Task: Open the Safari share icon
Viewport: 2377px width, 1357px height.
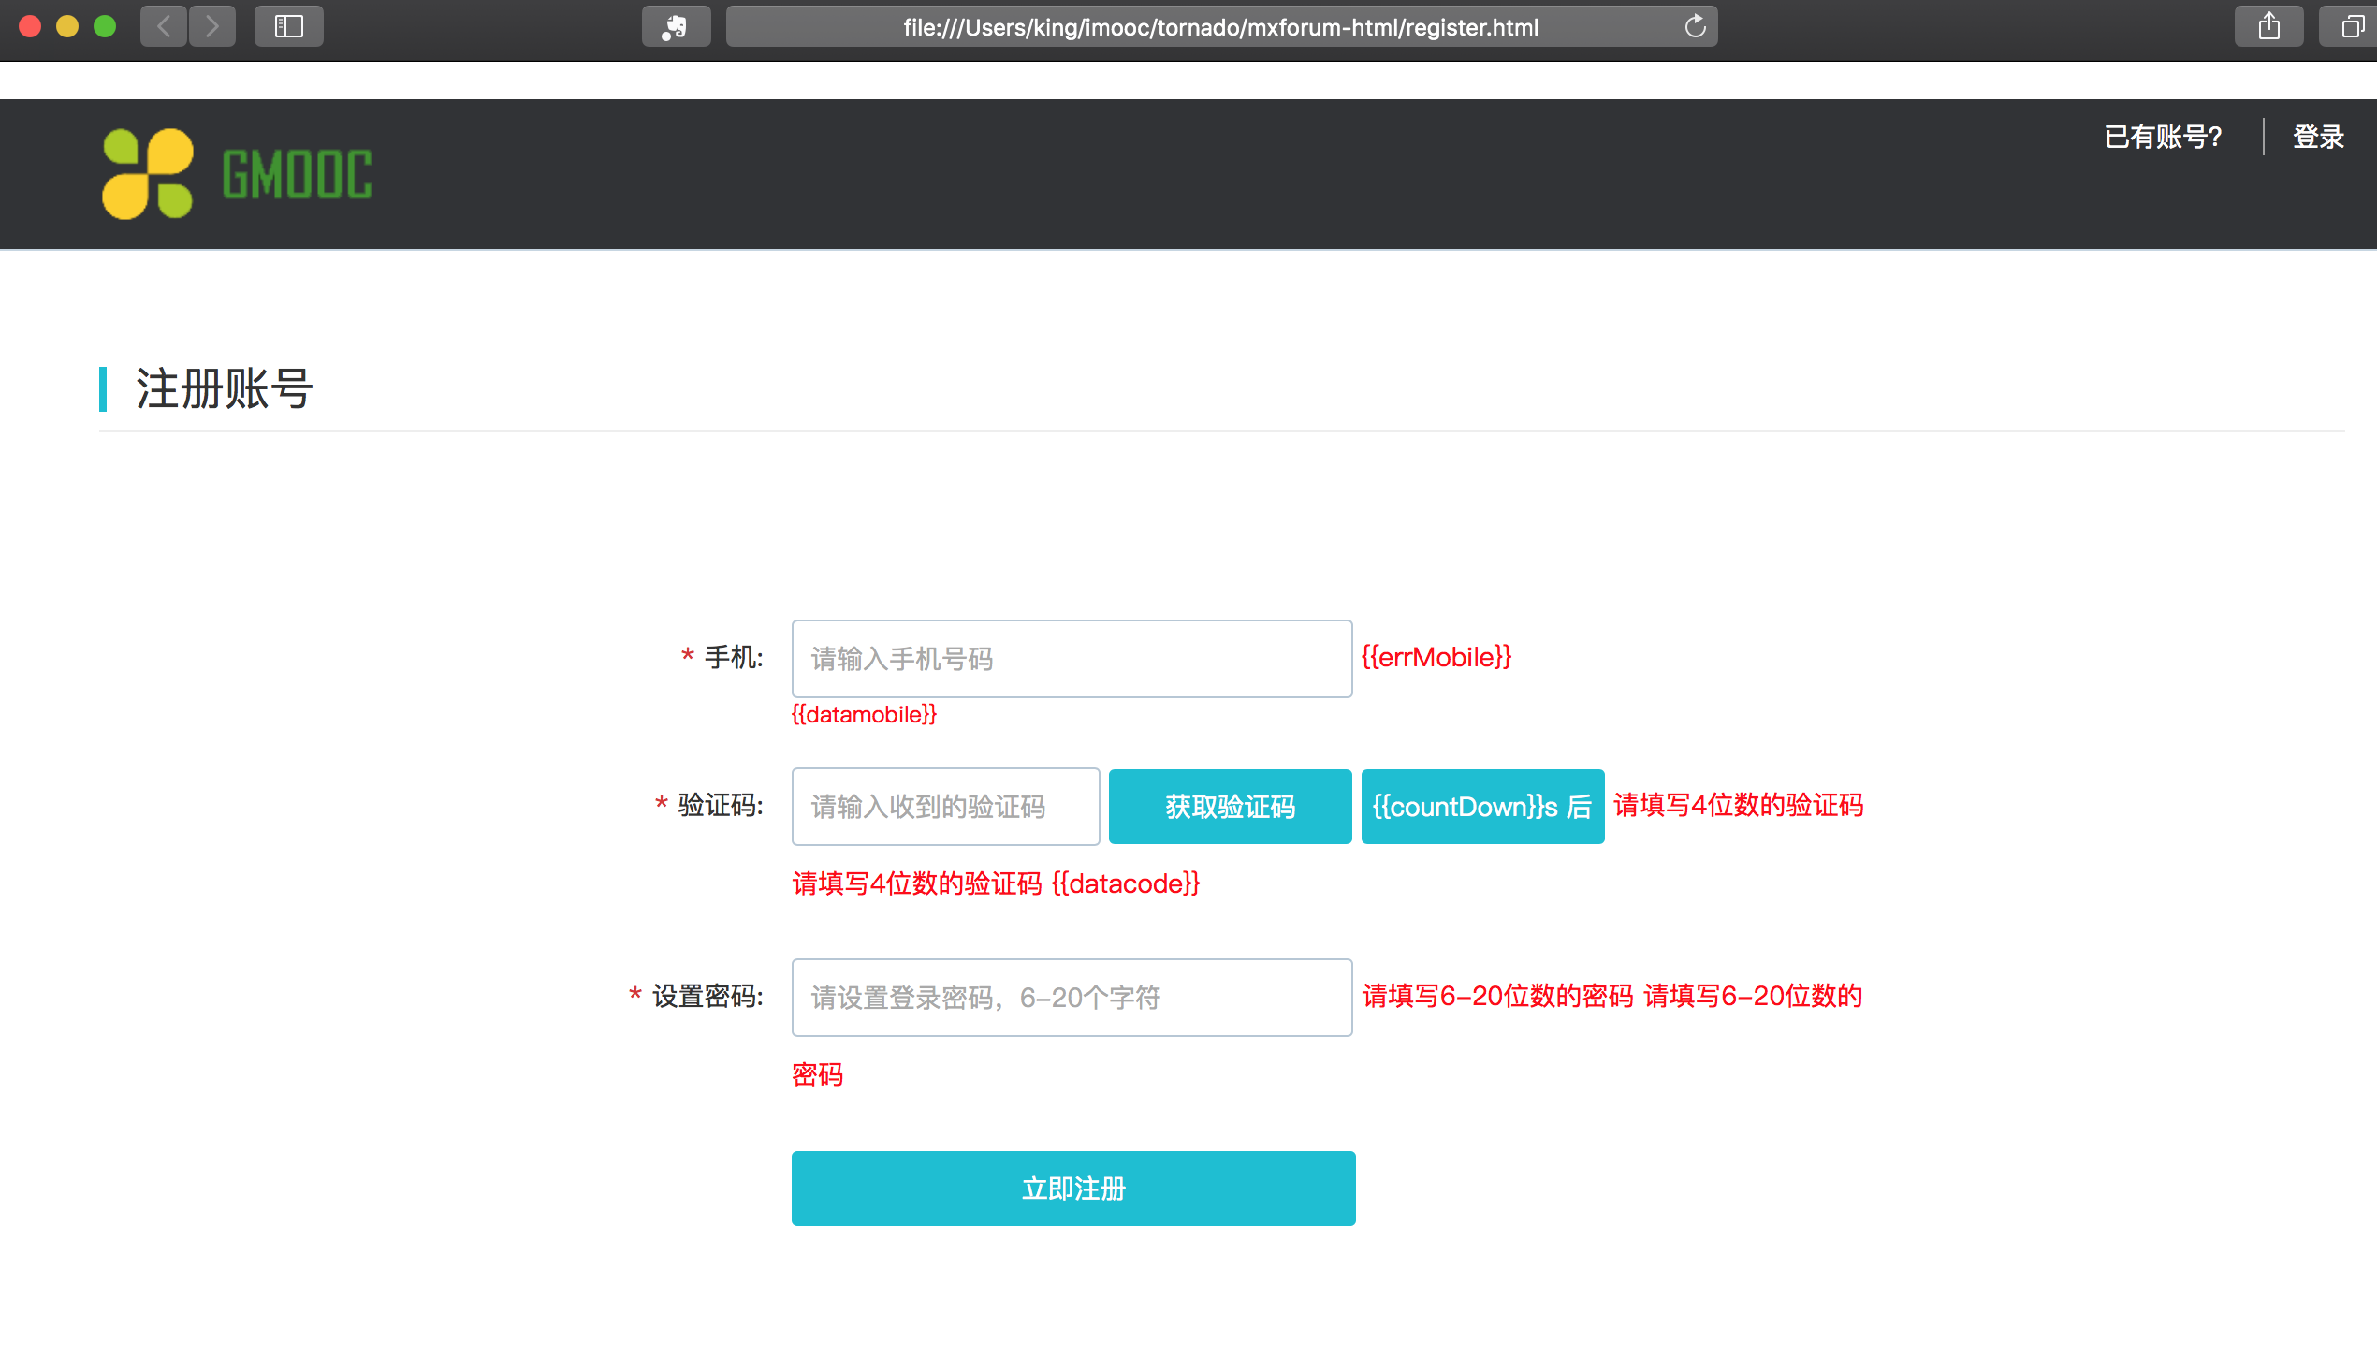Action: click(2268, 26)
